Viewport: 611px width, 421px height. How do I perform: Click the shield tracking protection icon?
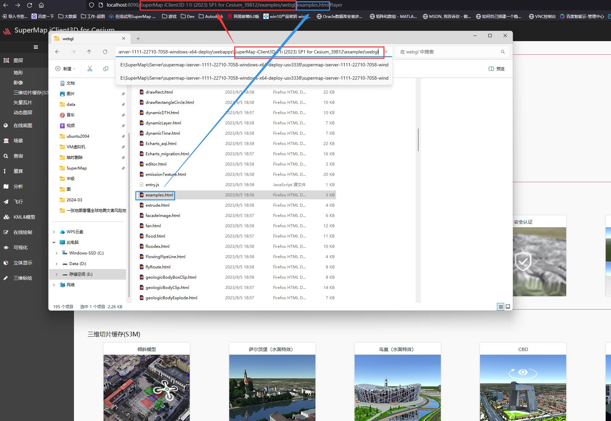[92, 5]
